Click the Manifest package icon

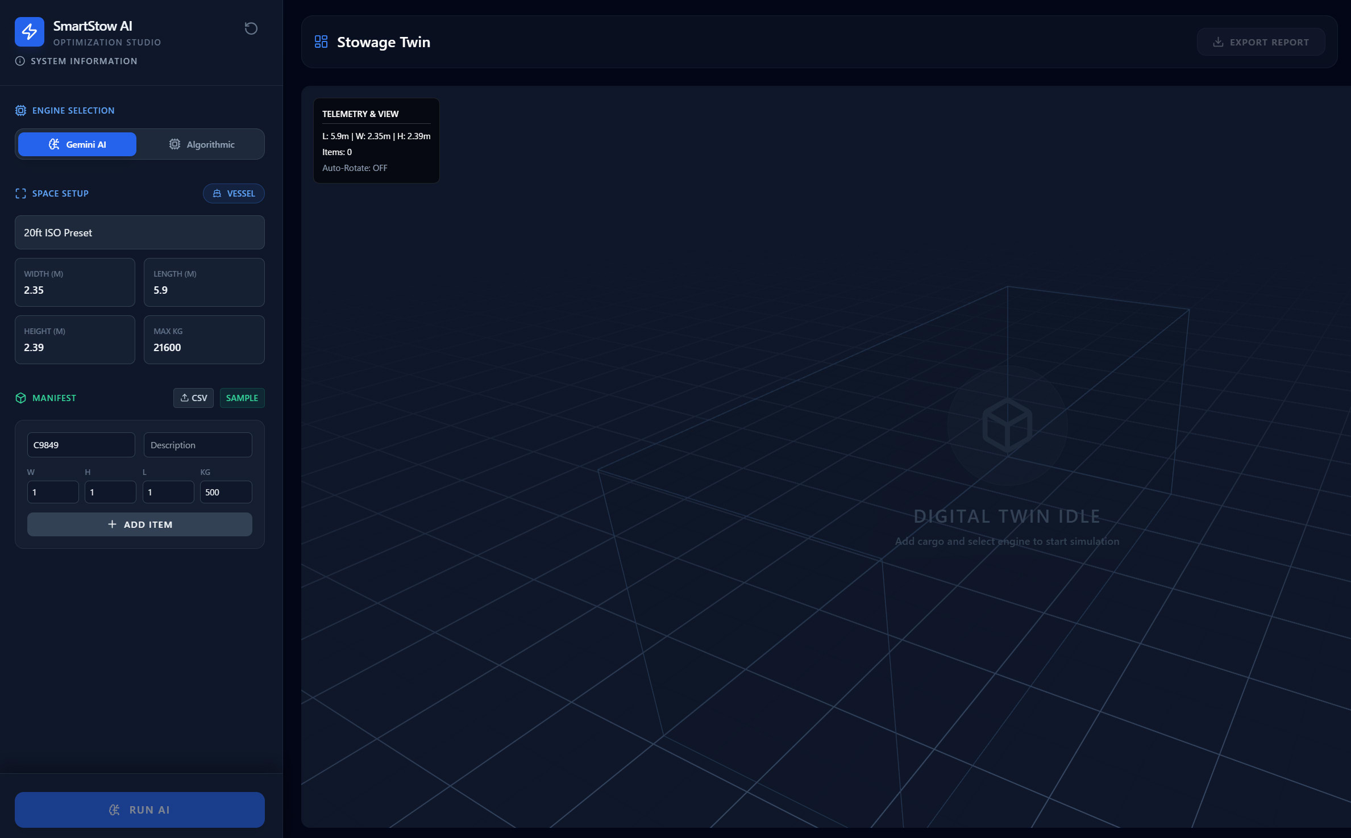21,398
